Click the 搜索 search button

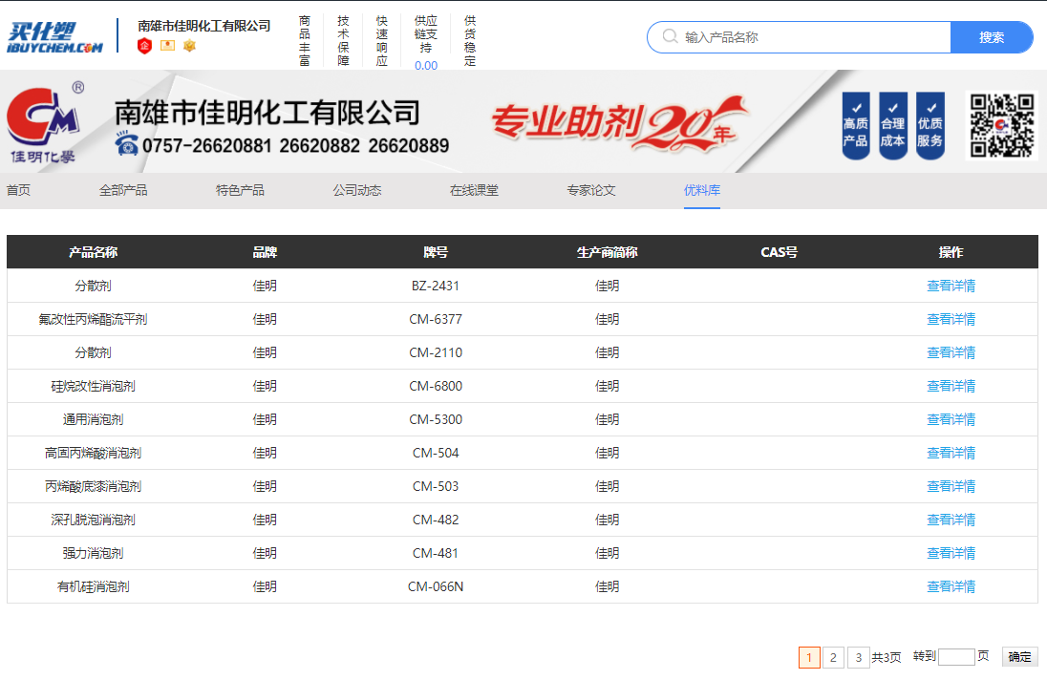click(992, 37)
